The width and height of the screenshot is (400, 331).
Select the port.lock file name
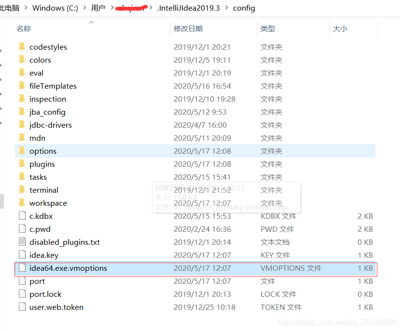point(45,294)
